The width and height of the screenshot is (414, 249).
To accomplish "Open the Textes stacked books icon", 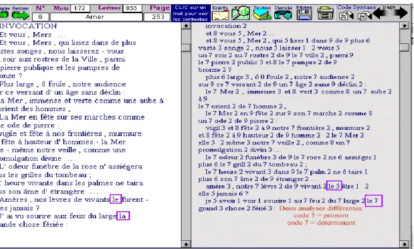I will pos(262,14).
